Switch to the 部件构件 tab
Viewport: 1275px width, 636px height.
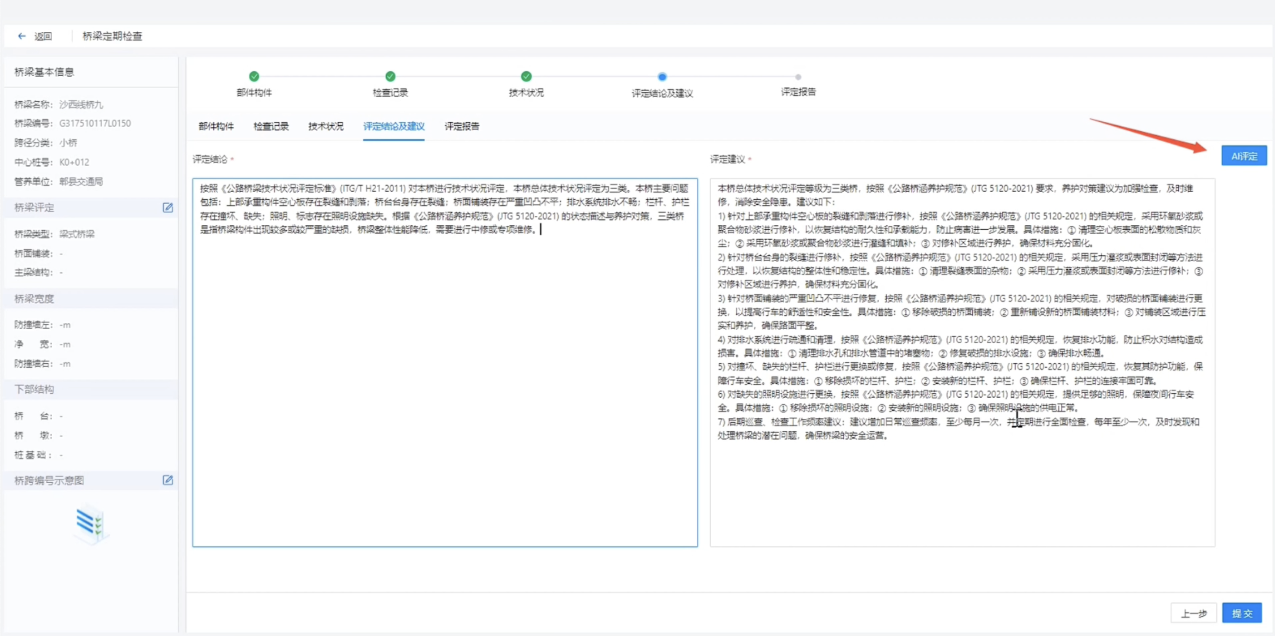click(216, 126)
